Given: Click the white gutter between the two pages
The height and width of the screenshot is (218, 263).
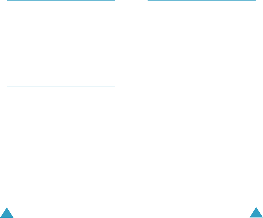Looking at the screenshot, I should click(x=131, y=109).
